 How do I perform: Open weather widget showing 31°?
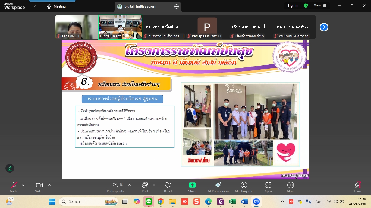click(x=9, y=201)
